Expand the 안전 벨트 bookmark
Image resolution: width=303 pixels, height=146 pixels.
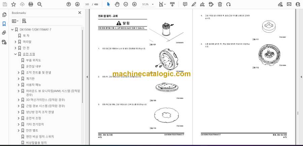(x=19, y=131)
